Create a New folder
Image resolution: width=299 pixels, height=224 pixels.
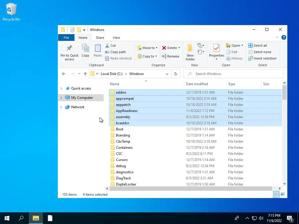pos(190,52)
